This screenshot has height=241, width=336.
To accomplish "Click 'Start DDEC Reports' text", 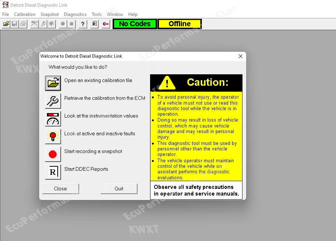I will [86, 169].
